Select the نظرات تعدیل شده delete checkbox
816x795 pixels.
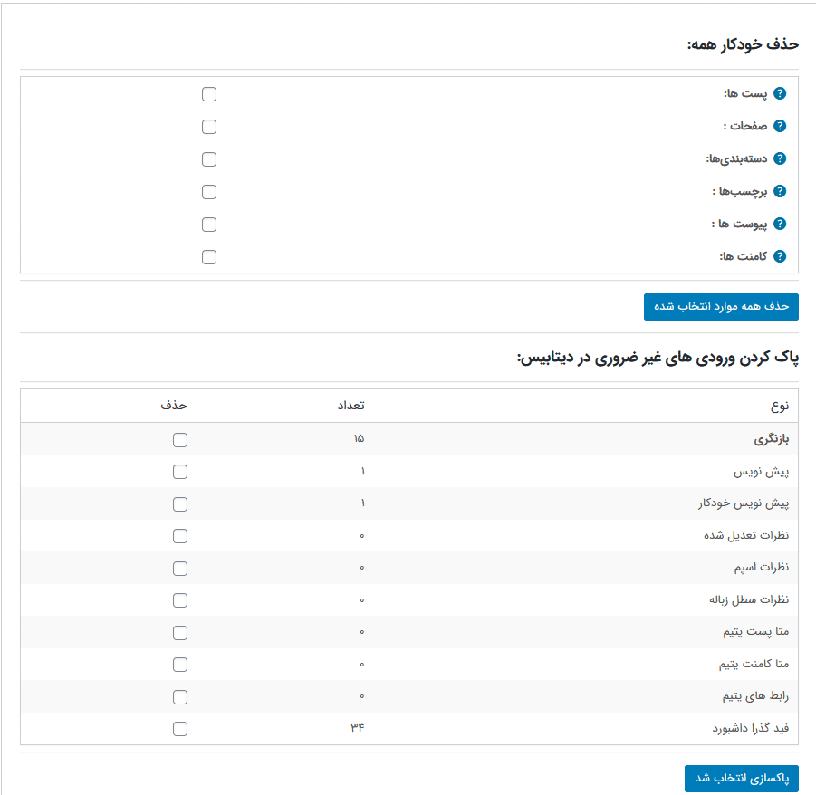pyautogui.click(x=180, y=536)
